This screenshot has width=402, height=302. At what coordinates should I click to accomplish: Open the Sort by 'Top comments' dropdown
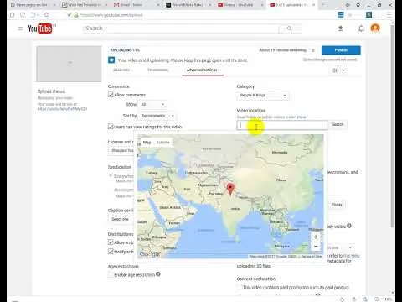(157, 116)
